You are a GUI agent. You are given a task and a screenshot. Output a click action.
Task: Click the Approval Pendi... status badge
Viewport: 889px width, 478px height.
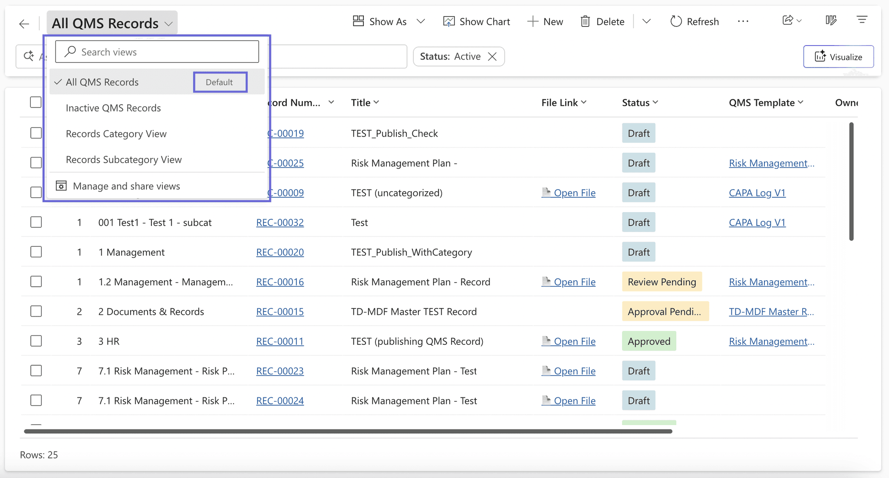(x=665, y=311)
